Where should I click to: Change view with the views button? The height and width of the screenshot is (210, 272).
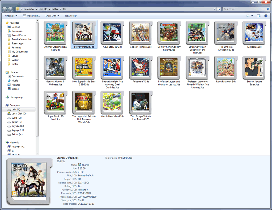point(248,16)
